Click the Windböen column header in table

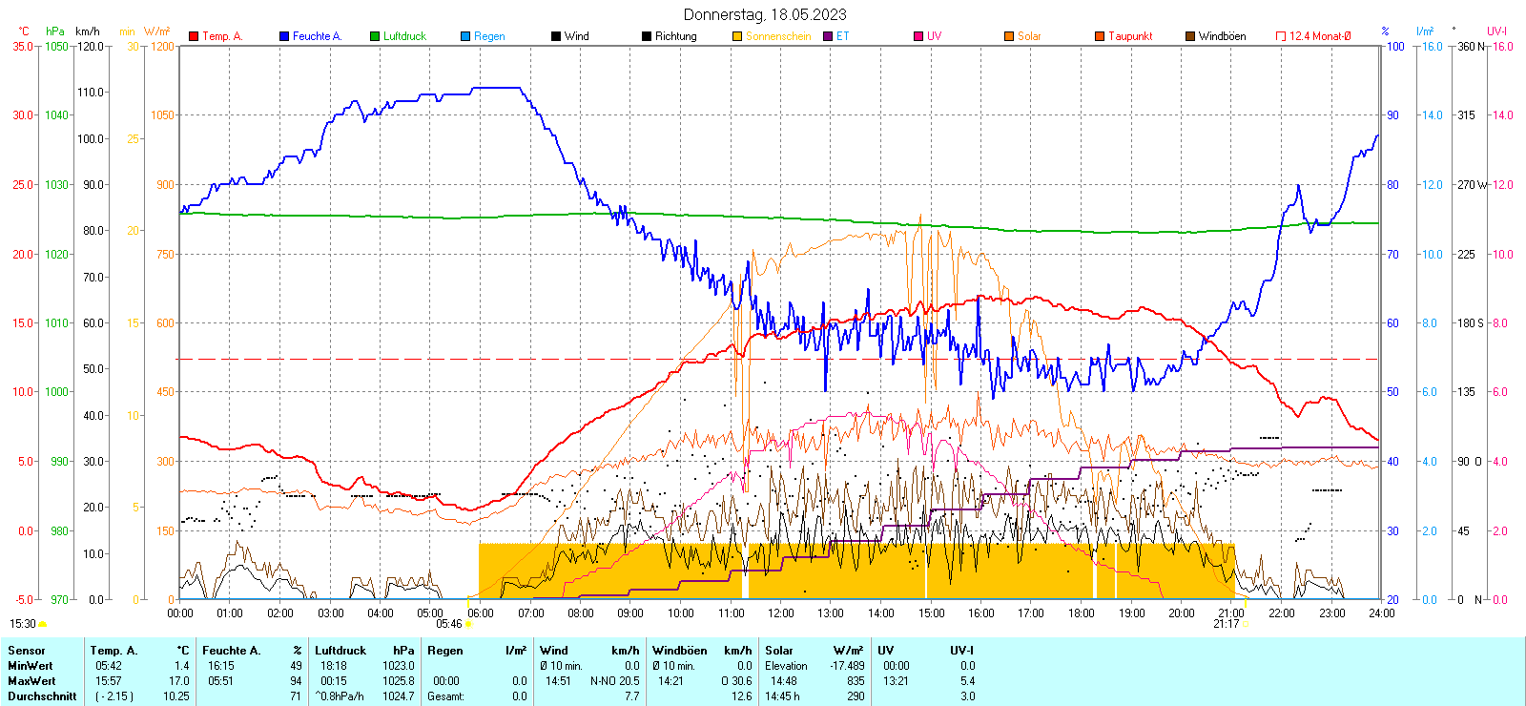[x=679, y=651]
